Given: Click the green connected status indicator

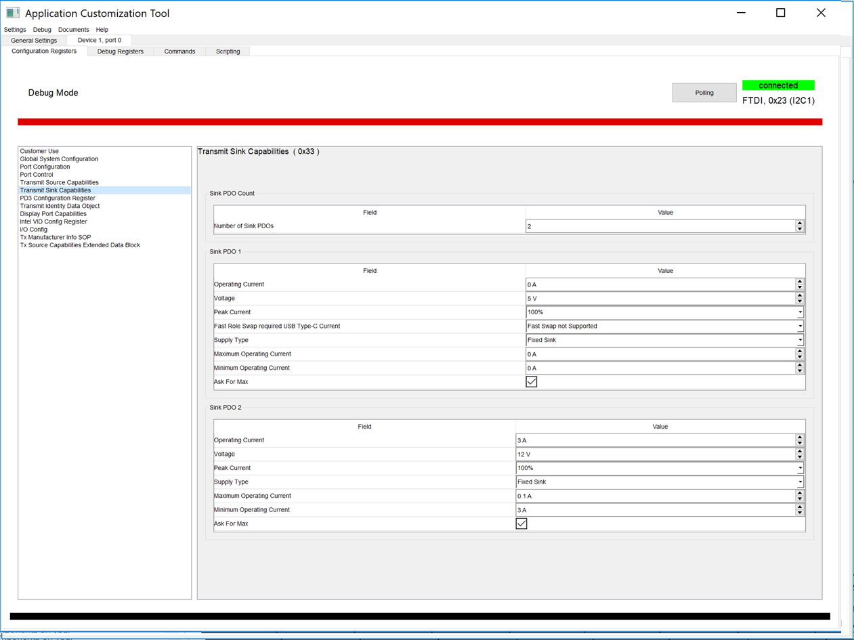Looking at the screenshot, I should 778,85.
